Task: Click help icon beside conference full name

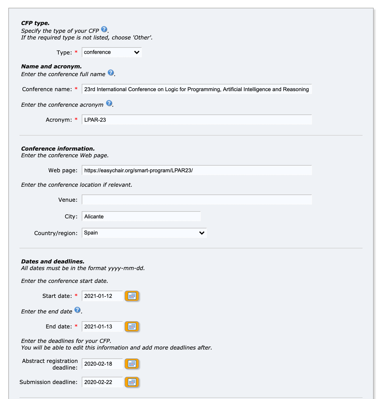Action: tap(111, 73)
